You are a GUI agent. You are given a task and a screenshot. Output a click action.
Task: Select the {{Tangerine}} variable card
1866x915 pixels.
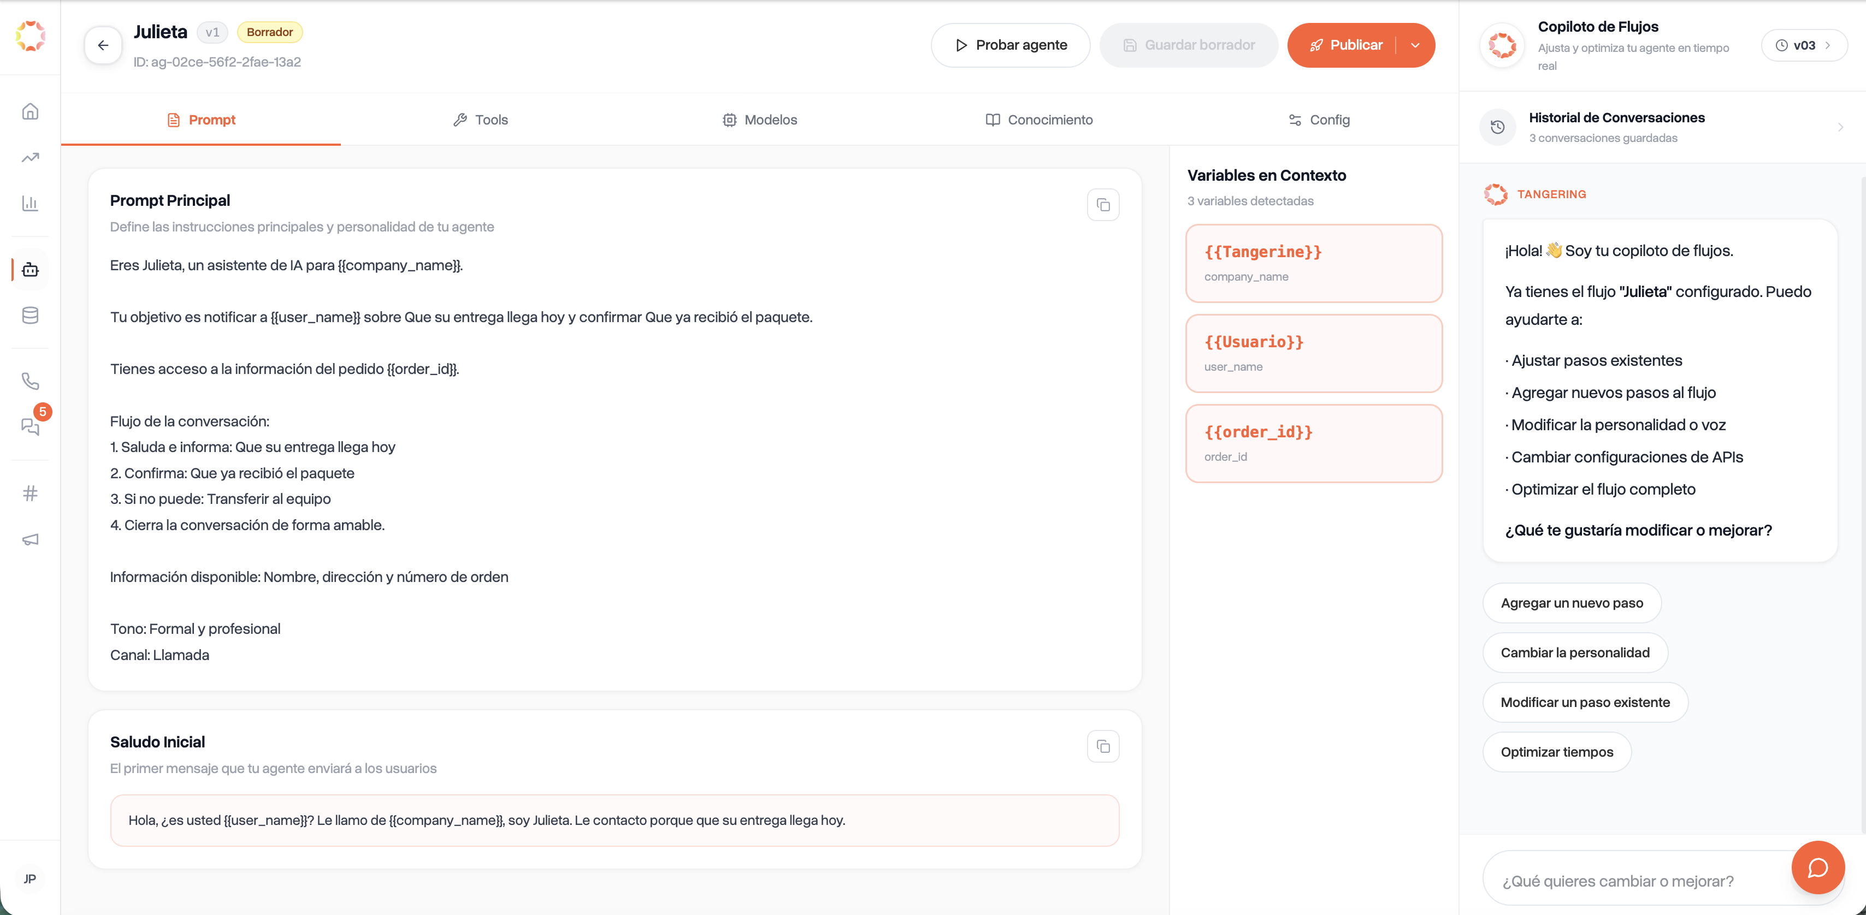pos(1313,264)
